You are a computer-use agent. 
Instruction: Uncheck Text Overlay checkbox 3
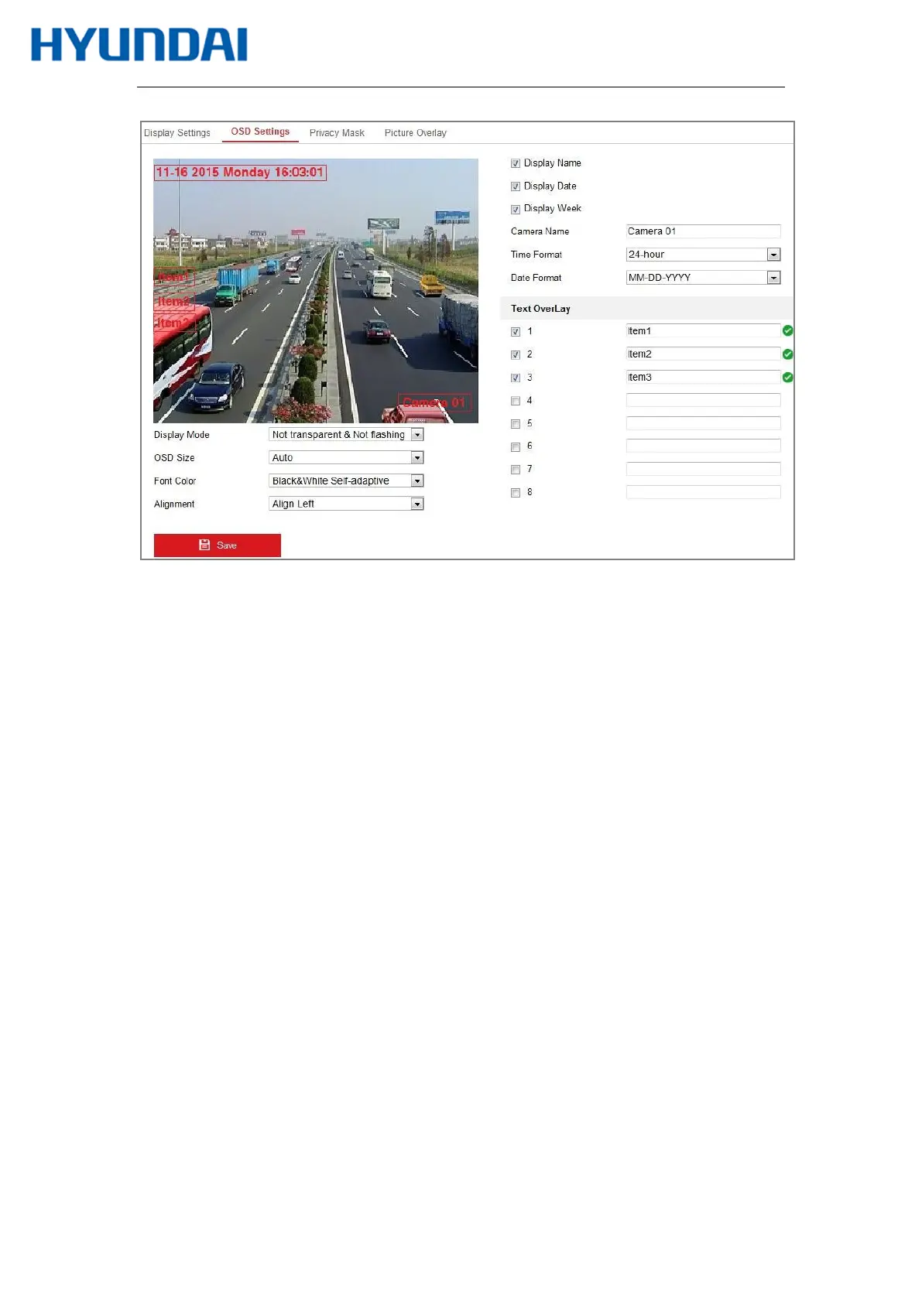pyautogui.click(x=515, y=378)
